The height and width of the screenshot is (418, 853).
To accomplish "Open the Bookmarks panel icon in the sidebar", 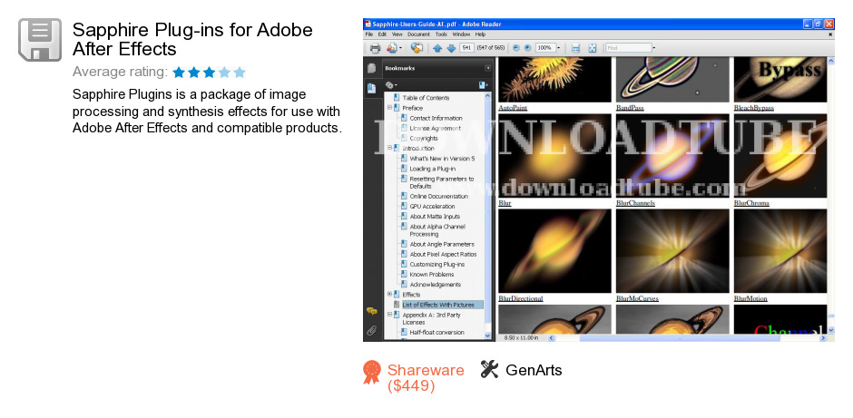I will coord(371,88).
